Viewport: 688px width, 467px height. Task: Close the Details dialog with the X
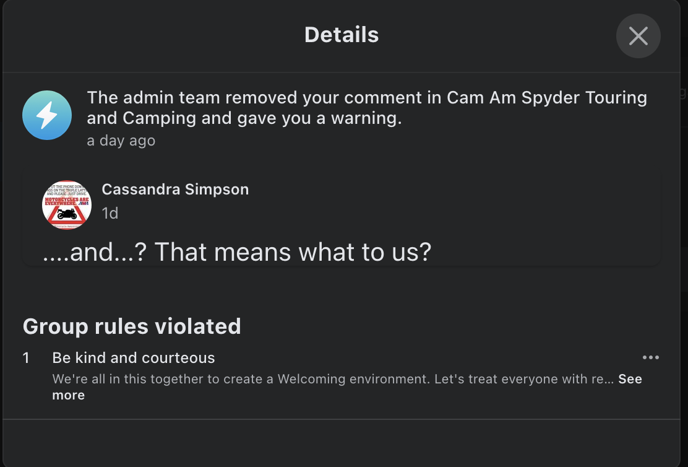tap(638, 36)
